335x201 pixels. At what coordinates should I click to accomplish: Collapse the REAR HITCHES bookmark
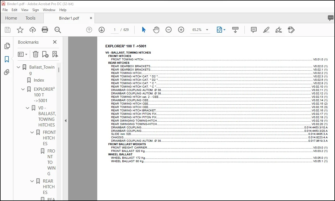(x=32, y=181)
